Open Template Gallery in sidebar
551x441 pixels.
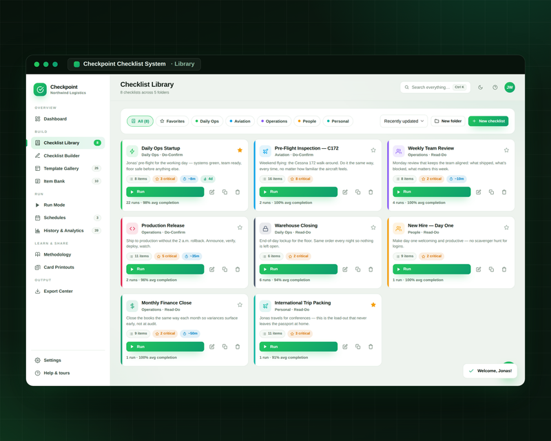tap(67, 168)
